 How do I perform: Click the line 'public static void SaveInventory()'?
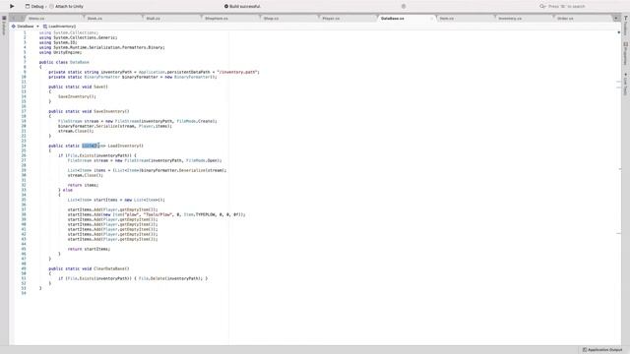pyautogui.click(x=89, y=111)
